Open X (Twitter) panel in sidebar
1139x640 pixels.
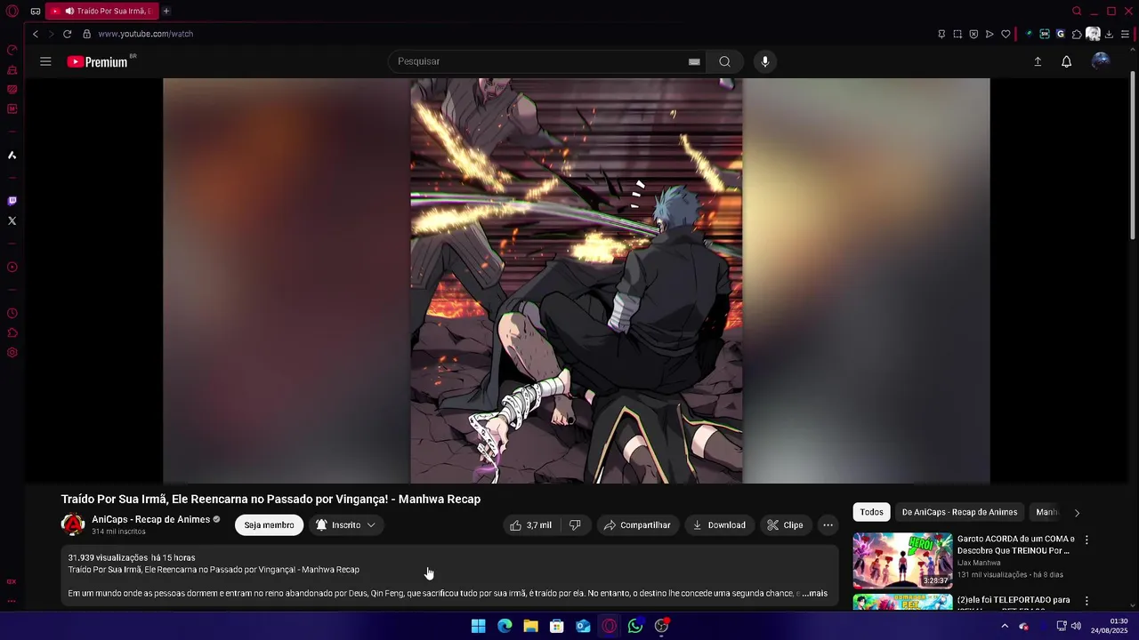(x=12, y=220)
